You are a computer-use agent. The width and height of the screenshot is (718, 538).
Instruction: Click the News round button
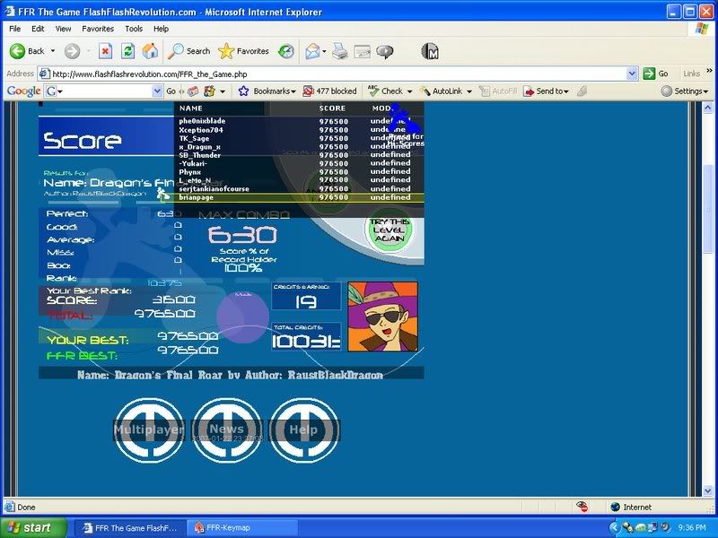click(x=227, y=430)
